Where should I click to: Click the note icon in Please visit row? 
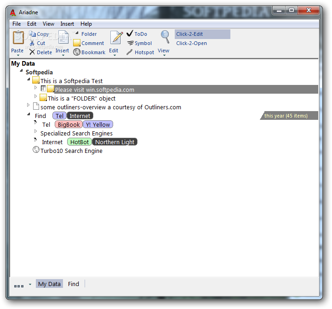[51, 89]
